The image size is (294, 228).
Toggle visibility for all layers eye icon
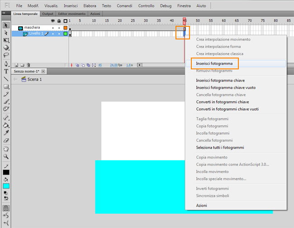(x=53, y=21)
